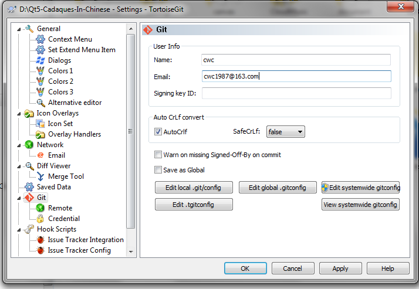Select Alternative editor in the tree
Screen dimensions: 419x289
pos(75,103)
